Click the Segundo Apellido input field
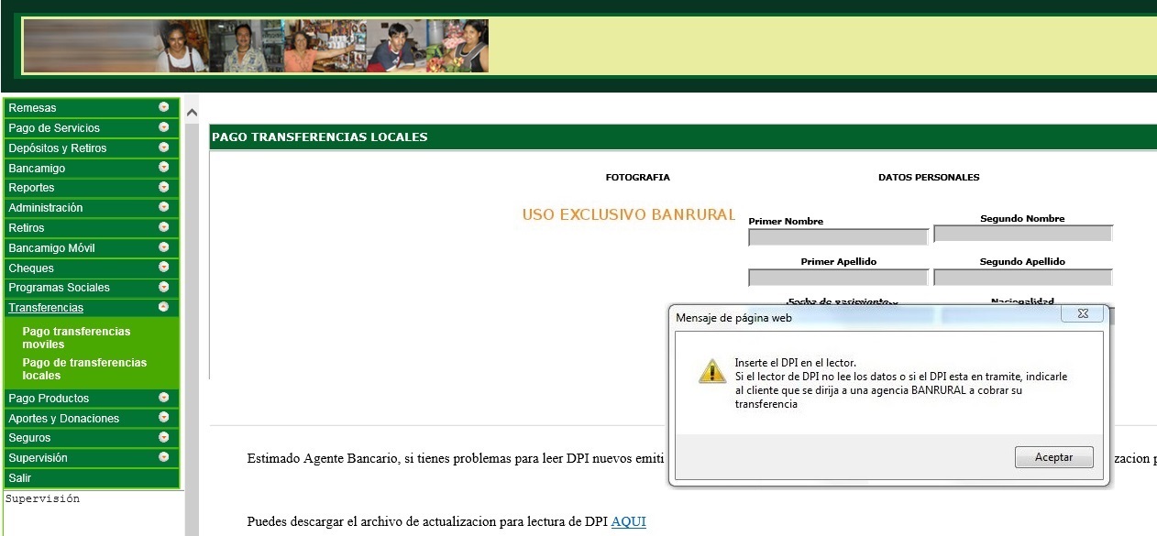The image size is (1157, 536). coord(1022,277)
